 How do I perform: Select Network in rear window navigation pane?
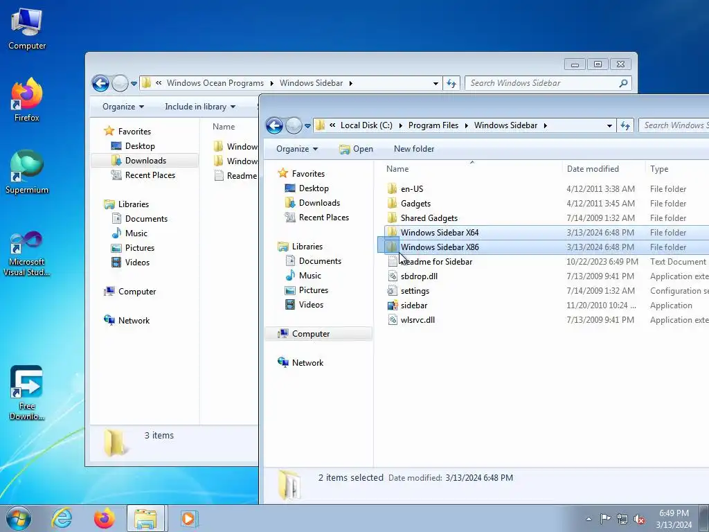click(x=134, y=321)
